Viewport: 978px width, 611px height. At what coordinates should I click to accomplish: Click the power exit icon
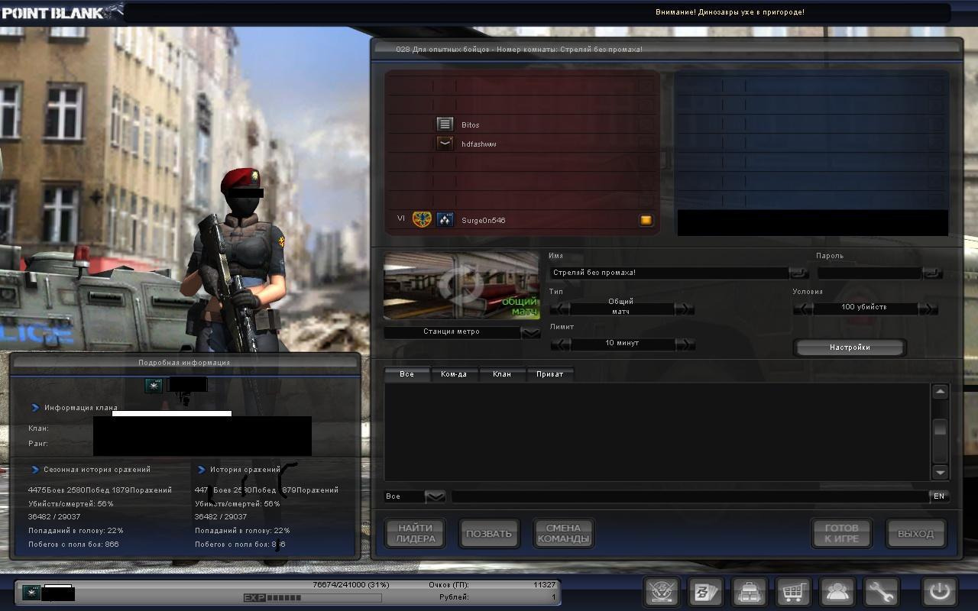(939, 592)
